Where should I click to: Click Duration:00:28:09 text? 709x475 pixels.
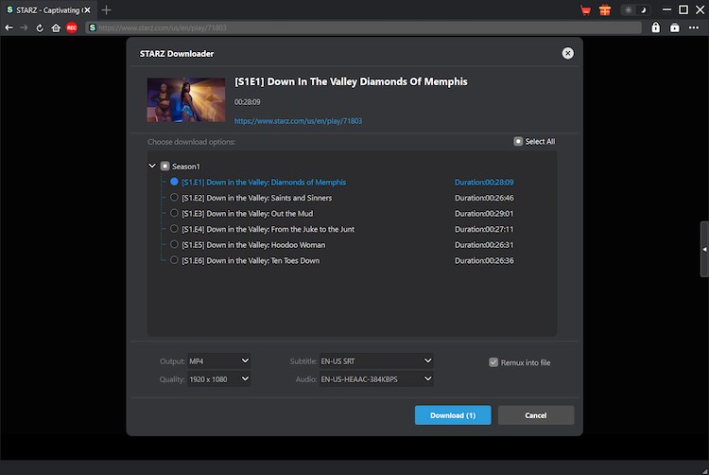coord(484,183)
